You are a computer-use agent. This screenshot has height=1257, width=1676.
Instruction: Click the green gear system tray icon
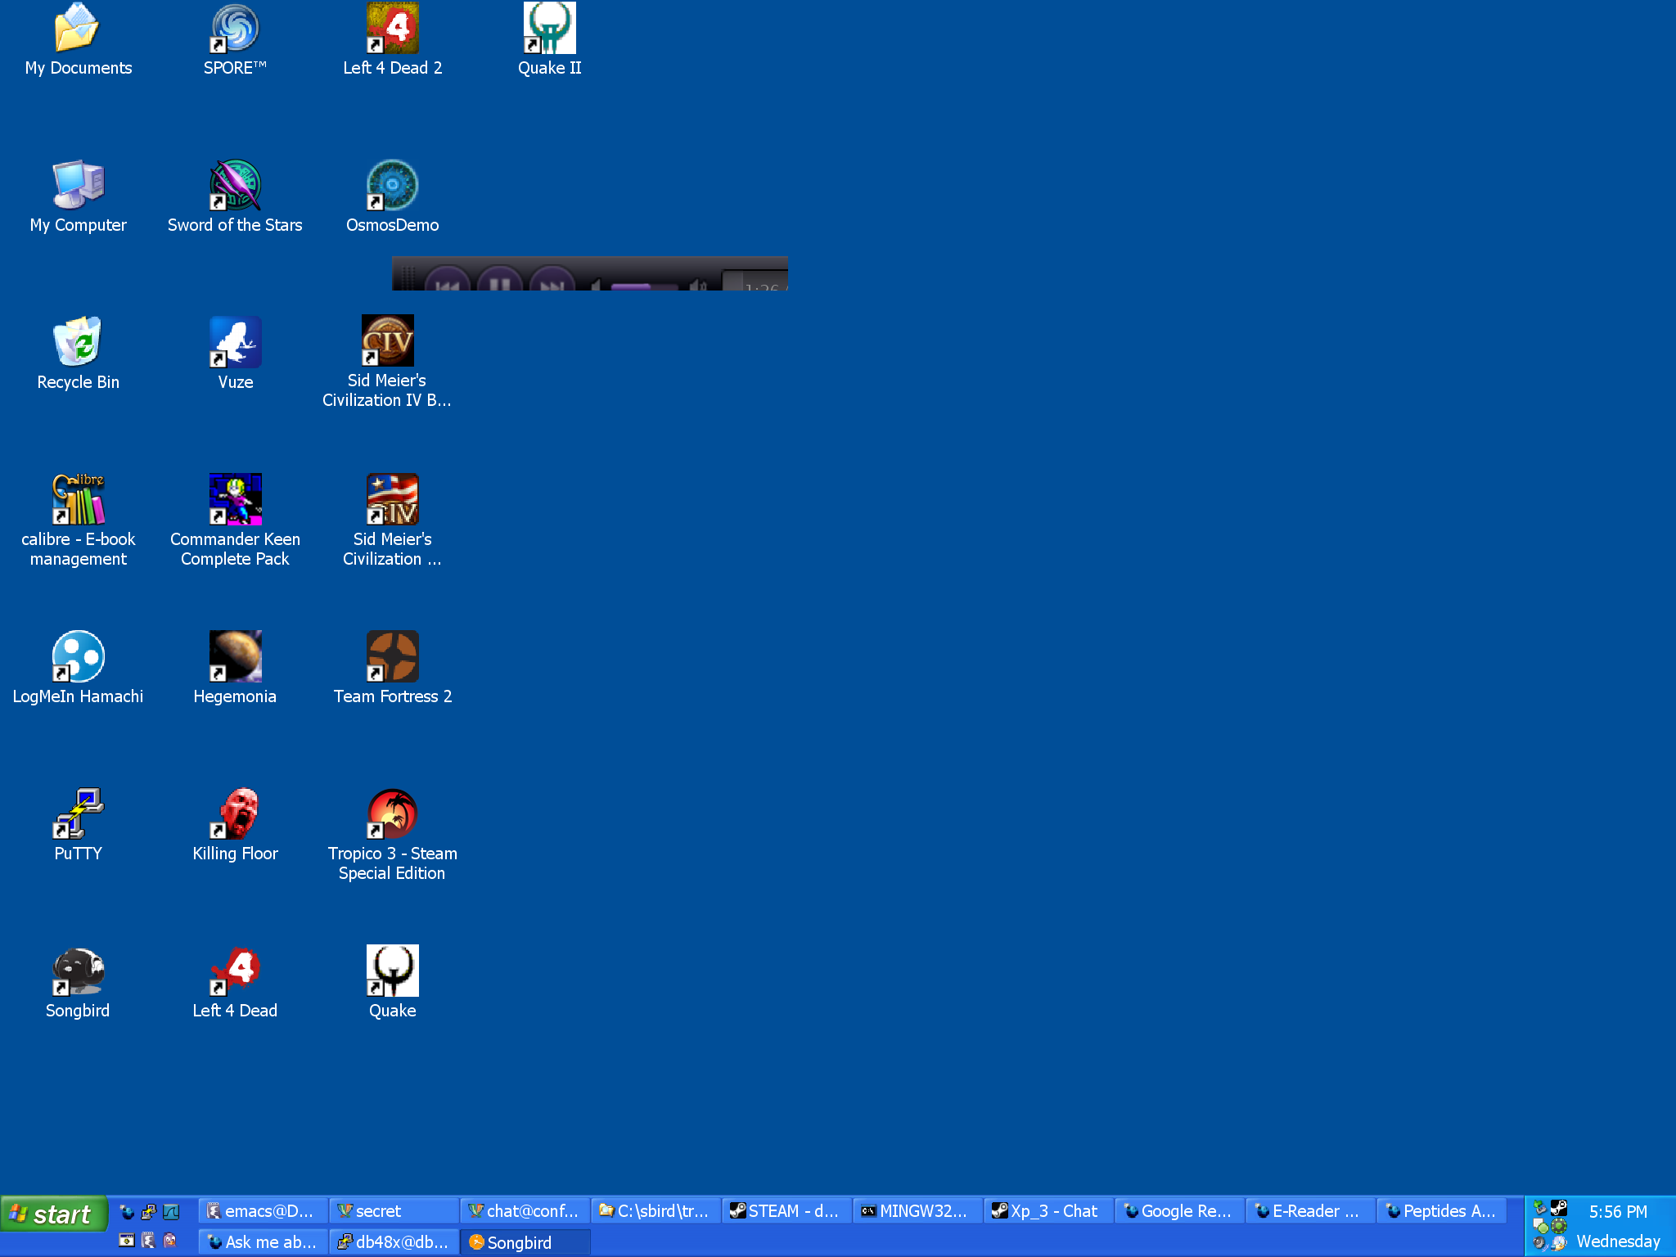click(1559, 1226)
